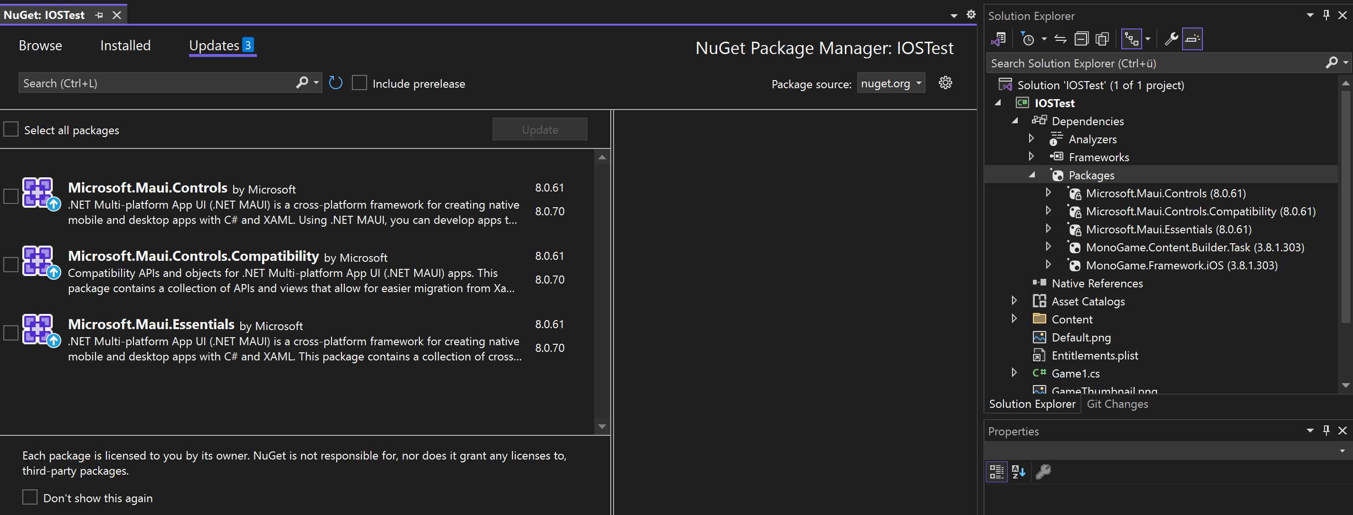
Task: Tick checkbox for Microsoft.Maui.Controls package
Action: [x=11, y=196]
